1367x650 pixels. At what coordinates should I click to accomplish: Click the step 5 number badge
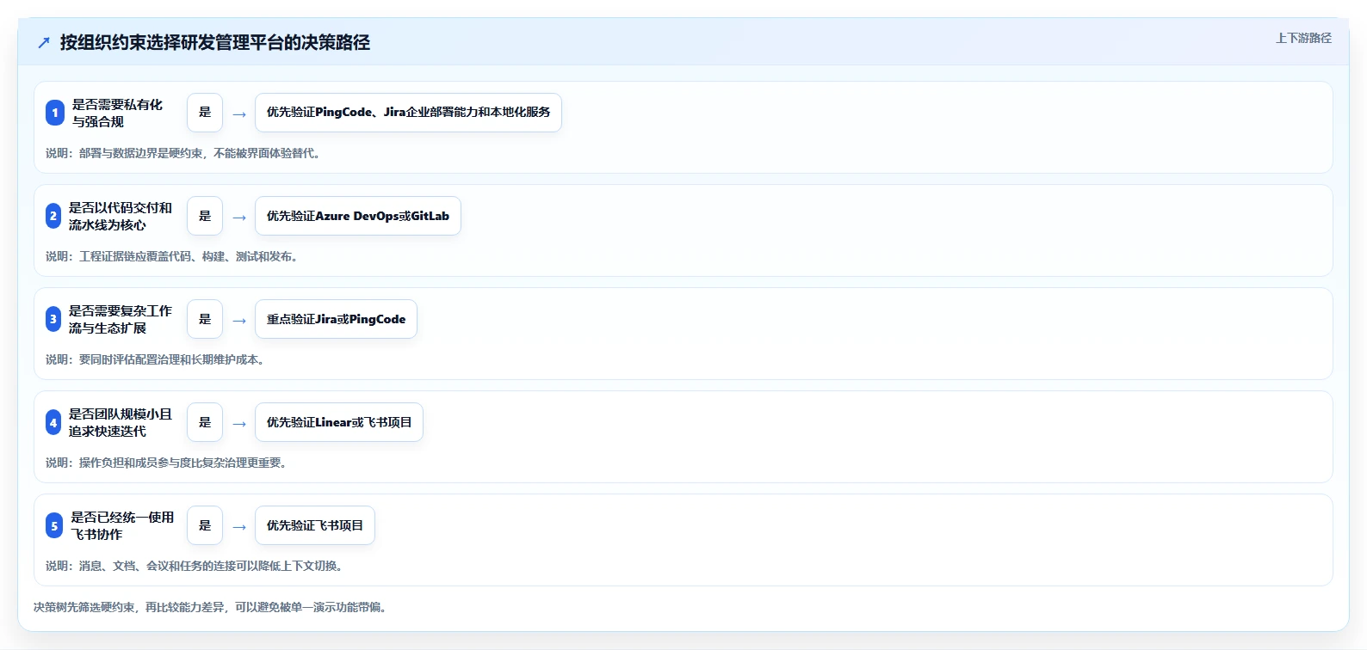coord(54,525)
